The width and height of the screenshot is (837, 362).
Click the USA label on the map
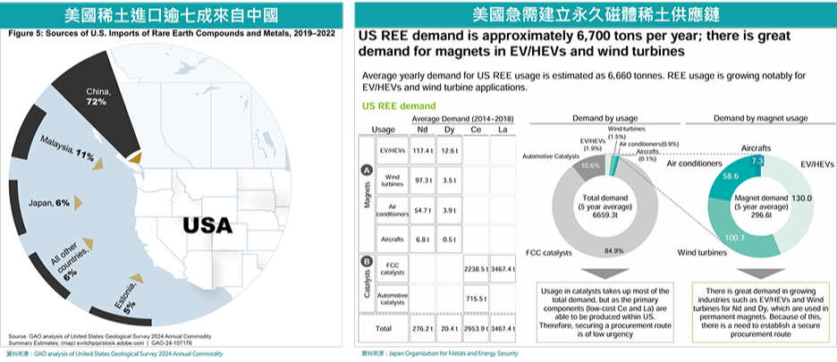point(207,225)
